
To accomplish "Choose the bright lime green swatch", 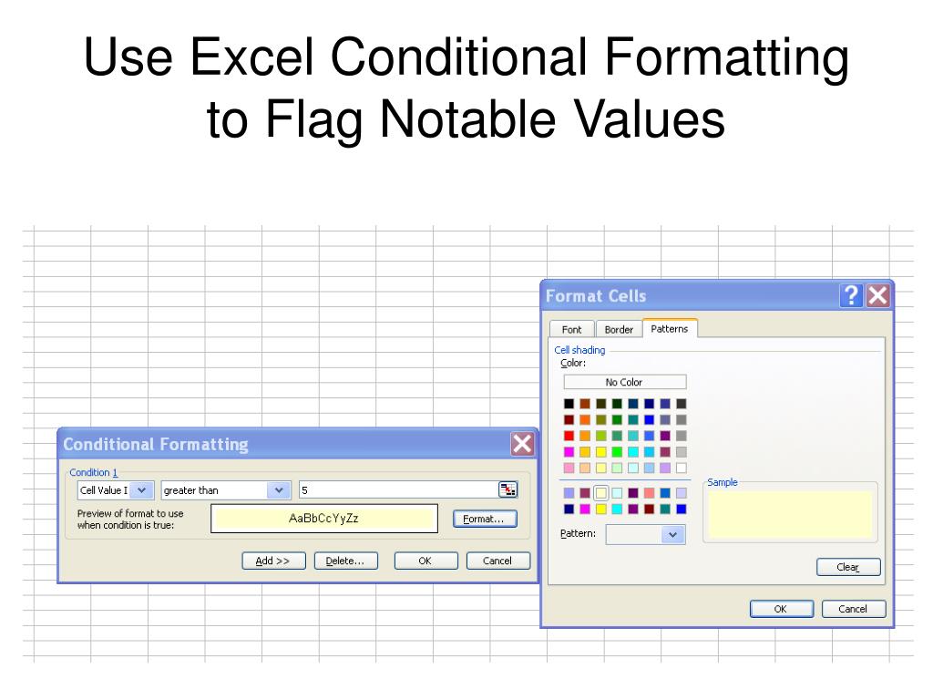I will point(617,452).
